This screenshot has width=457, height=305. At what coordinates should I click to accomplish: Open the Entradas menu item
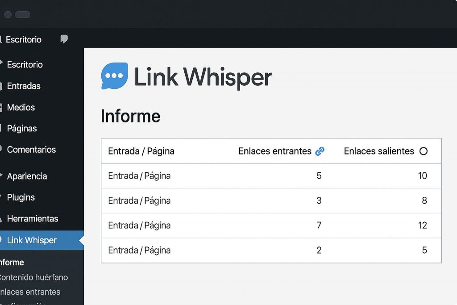point(23,86)
